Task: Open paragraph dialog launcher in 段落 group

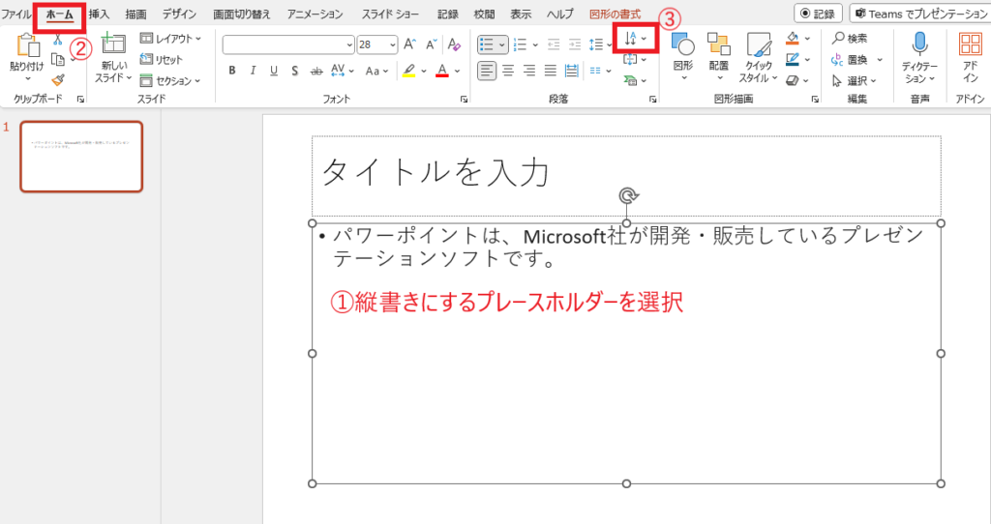Action: click(x=653, y=100)
